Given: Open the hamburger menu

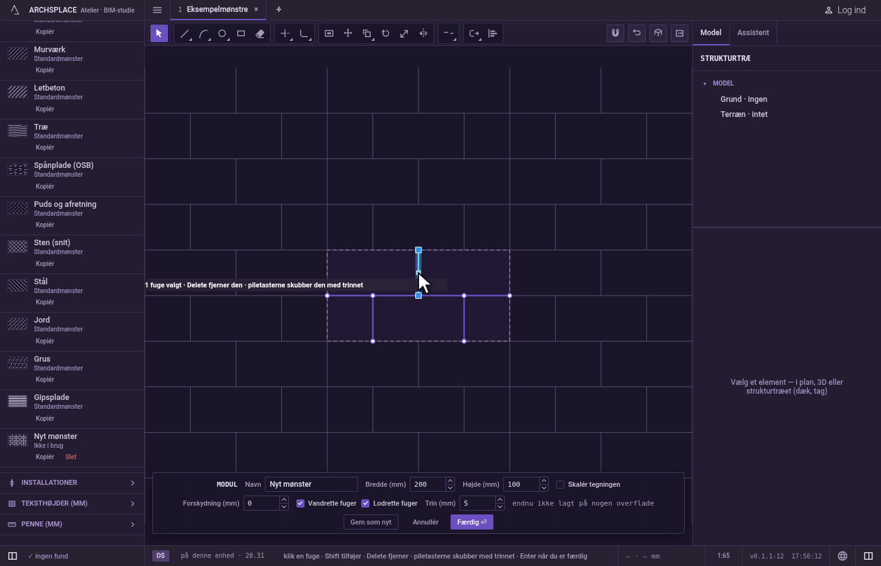Looking at the screenshot, I should 157,10.
